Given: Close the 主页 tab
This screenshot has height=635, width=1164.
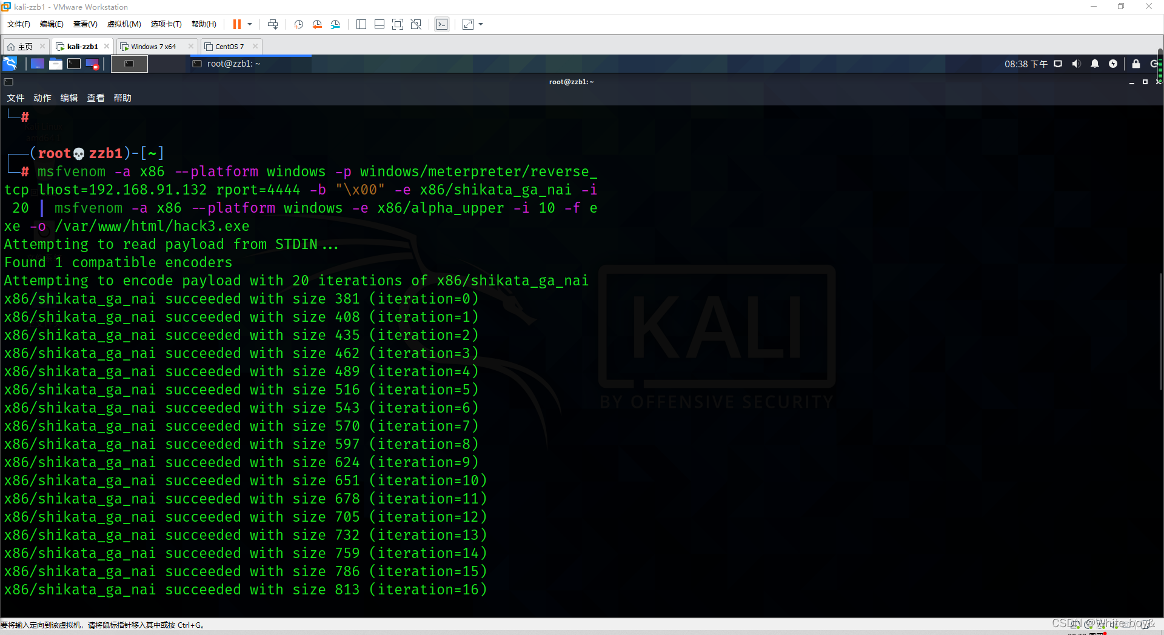Looking at the screenshot, I should tap(42, 46).
